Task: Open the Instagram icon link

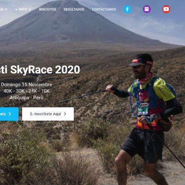Action: 147,9
